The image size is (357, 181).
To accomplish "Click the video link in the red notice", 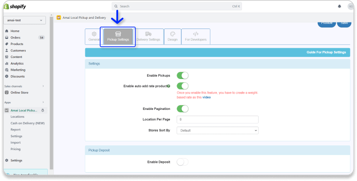I will coord(207,97).
